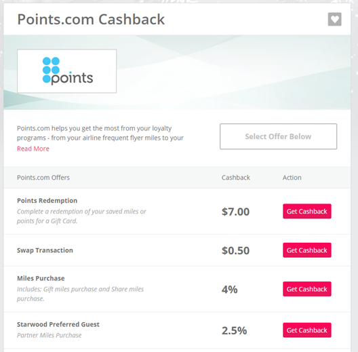Select the Starwood Preferred Guest offer title
Viewport: 358px width, 352px height.
[58, 324]
